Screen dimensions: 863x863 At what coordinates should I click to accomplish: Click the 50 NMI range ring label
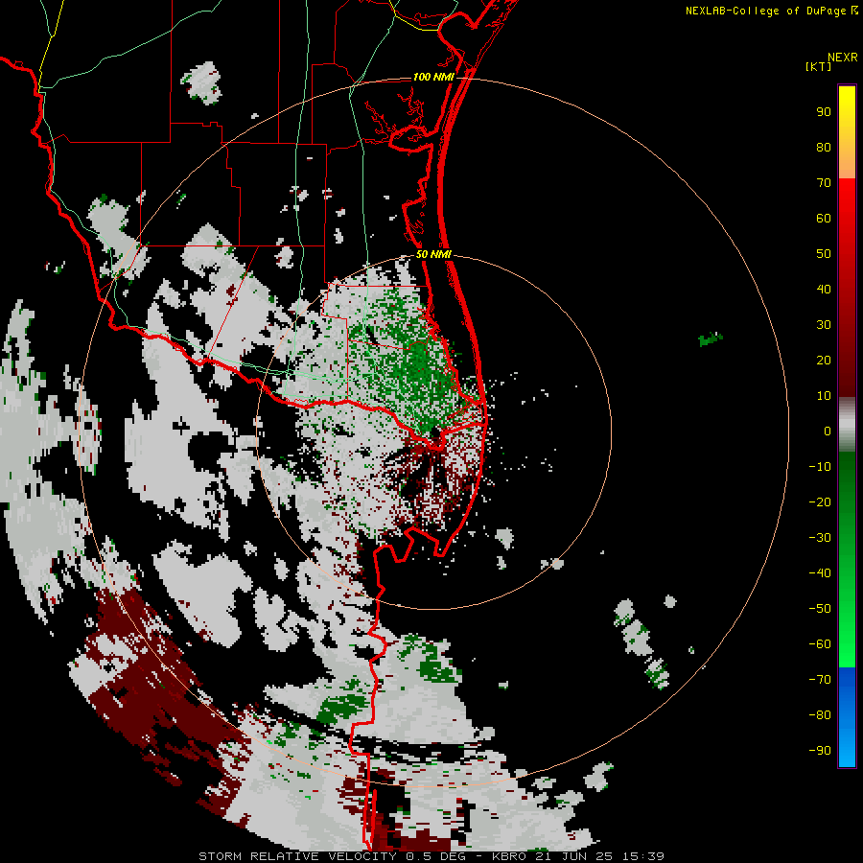pos(433,254)
